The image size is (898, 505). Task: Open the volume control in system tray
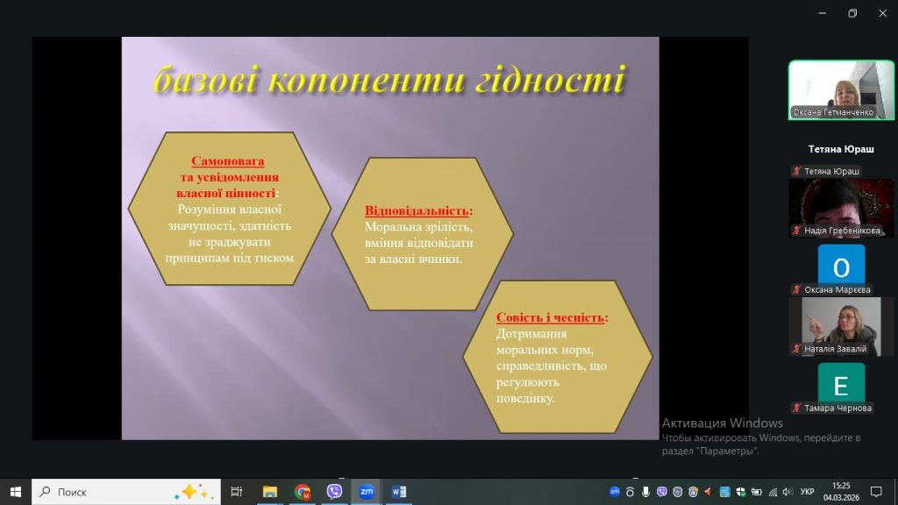click(x=788, y=492)
